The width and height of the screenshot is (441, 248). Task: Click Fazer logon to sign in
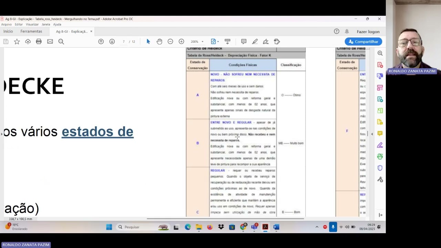coord(368,32)
